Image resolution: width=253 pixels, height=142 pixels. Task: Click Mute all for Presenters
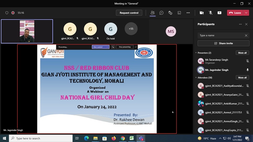242,53
